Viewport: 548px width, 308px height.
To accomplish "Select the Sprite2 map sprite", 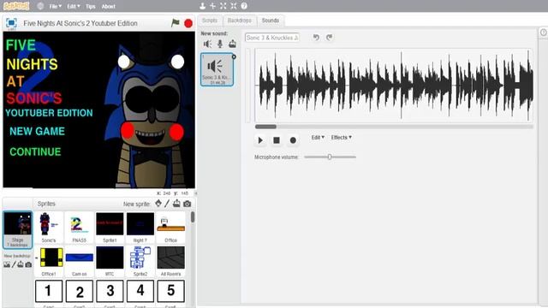I will point(140,261).
